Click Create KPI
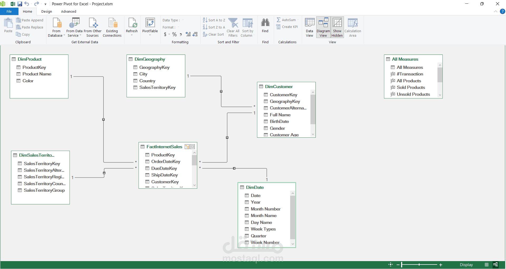The image size is (506, 269). (x=287, y=27)
